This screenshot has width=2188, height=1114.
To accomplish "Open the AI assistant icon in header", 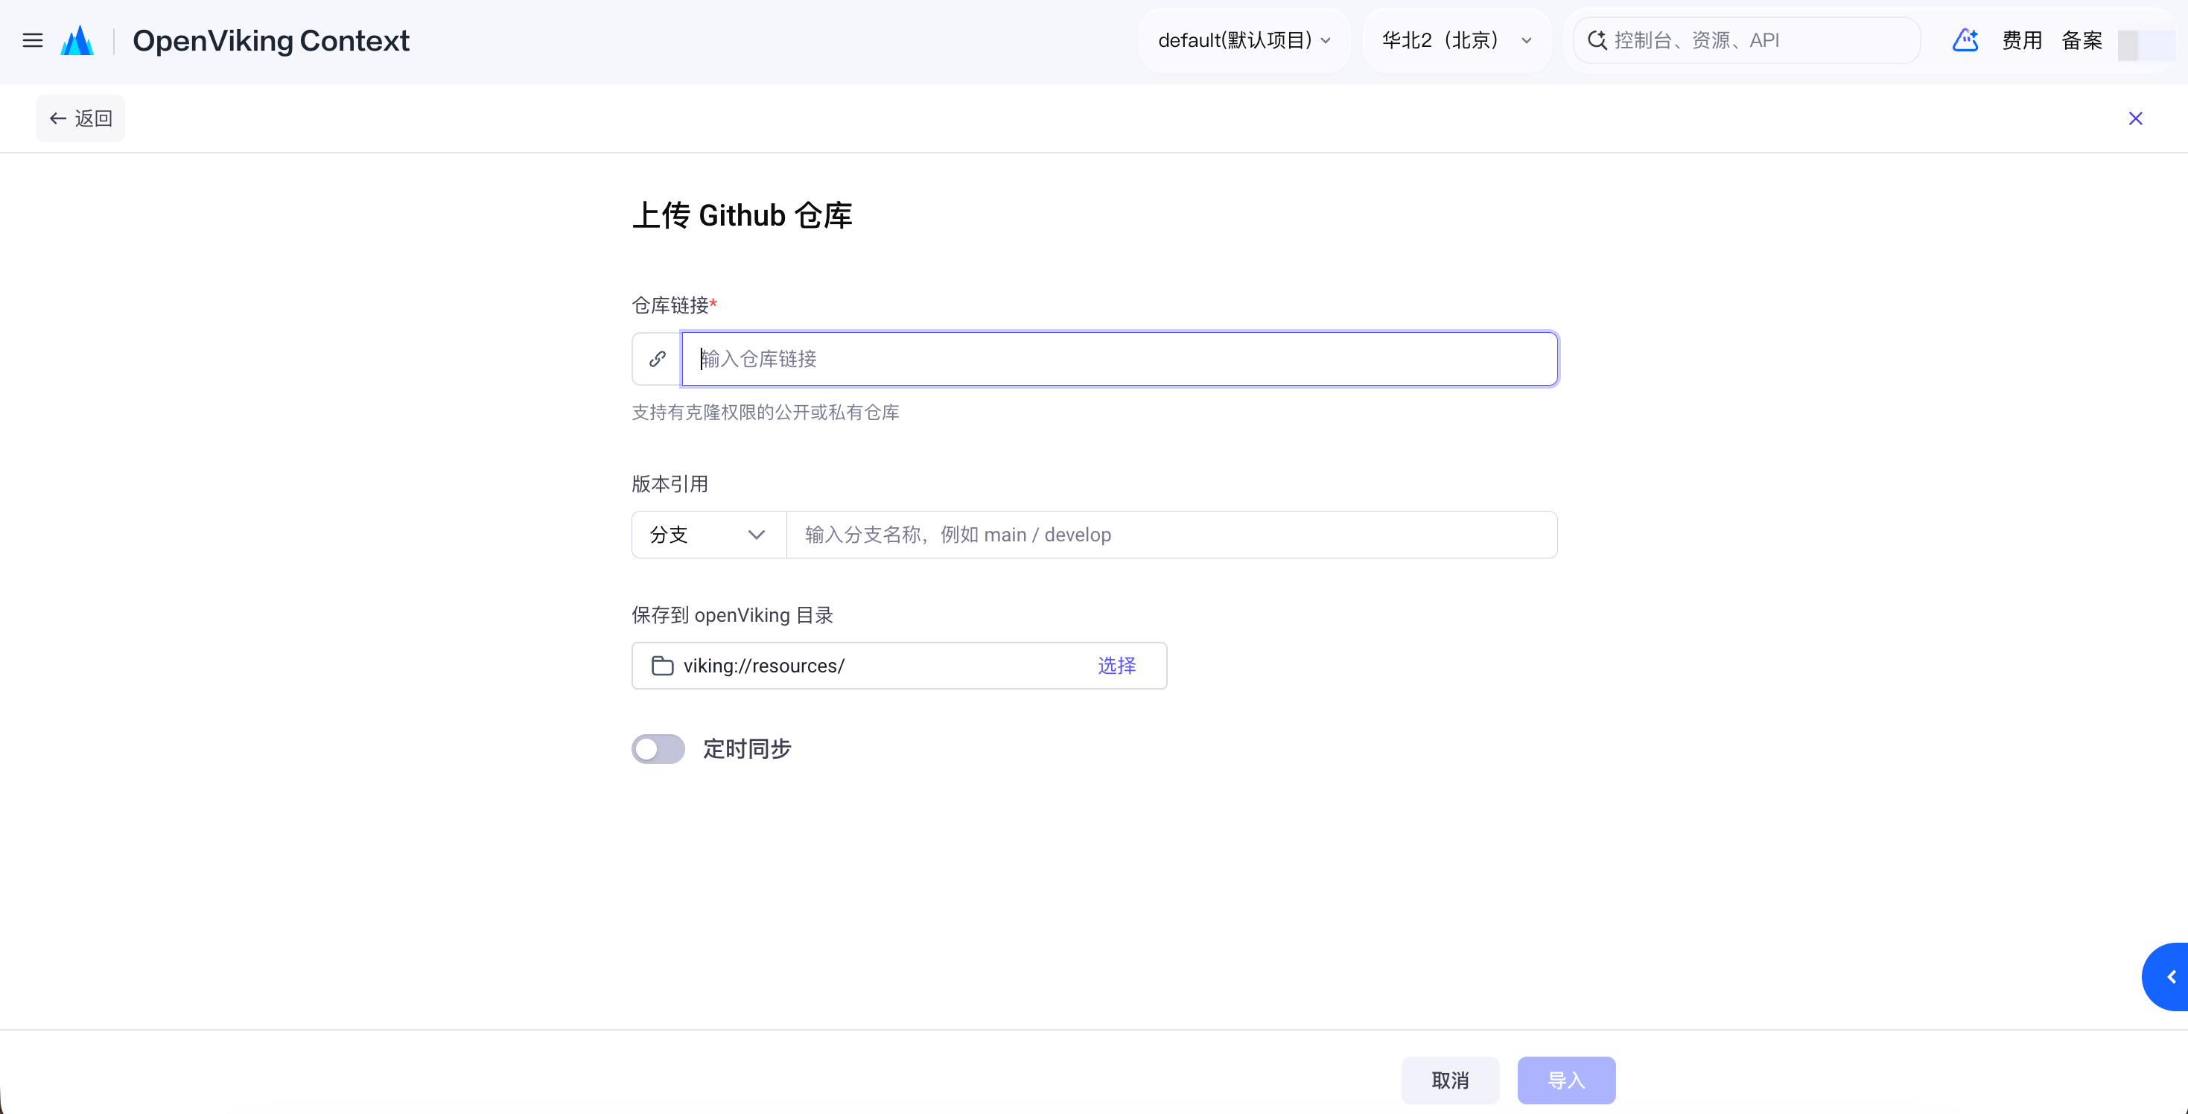I will [x=1965, y=40].
